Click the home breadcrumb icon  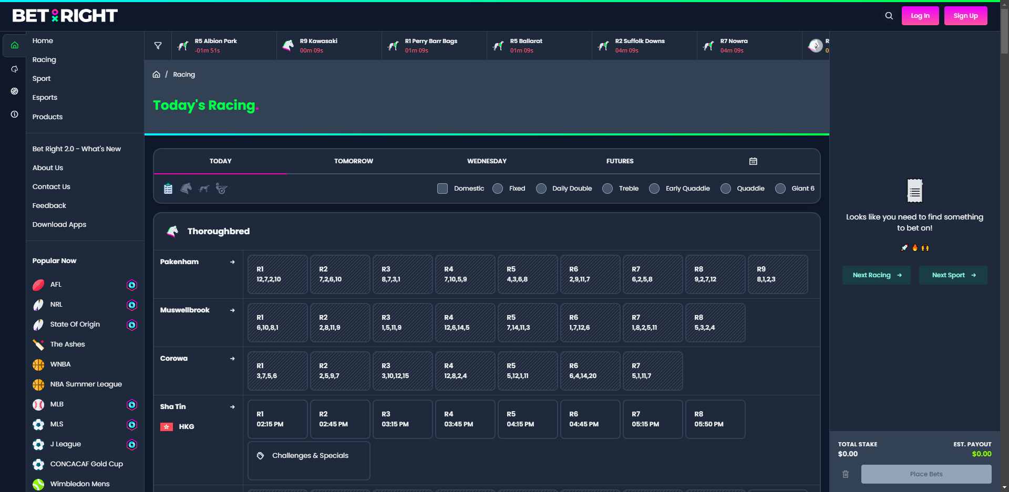156,75
